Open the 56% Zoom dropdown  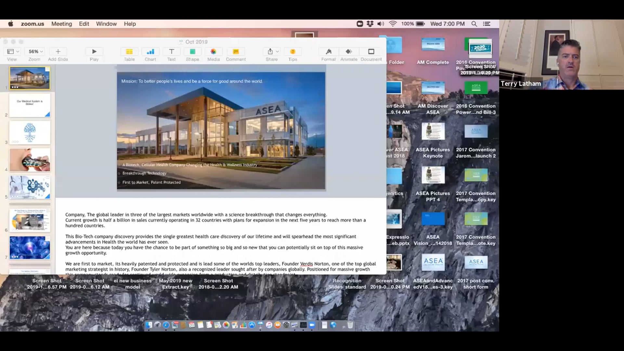(35, 52)
